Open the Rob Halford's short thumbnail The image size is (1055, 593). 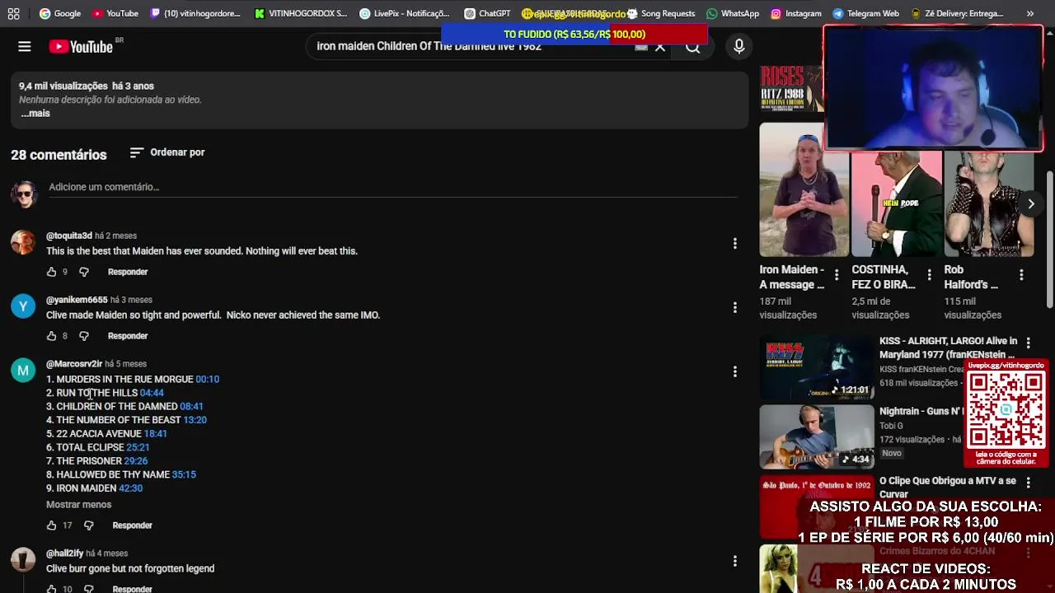point(988,205)
